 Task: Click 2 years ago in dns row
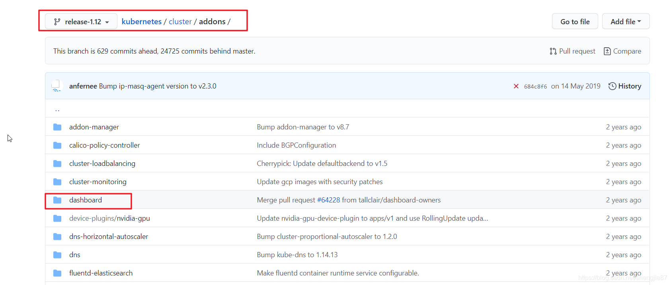624,255
